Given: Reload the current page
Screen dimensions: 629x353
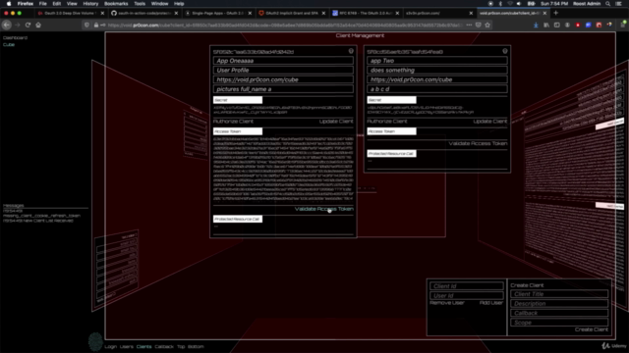Looking at the screenshot, I should pos(28,25).
